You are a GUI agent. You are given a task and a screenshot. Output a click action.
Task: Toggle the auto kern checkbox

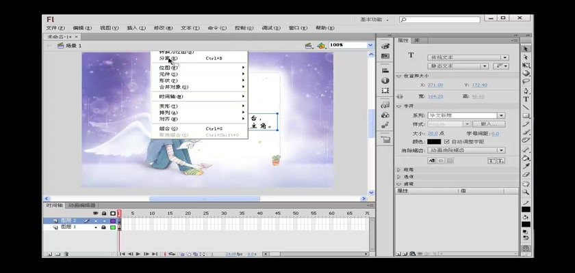[x=446, y=141]
